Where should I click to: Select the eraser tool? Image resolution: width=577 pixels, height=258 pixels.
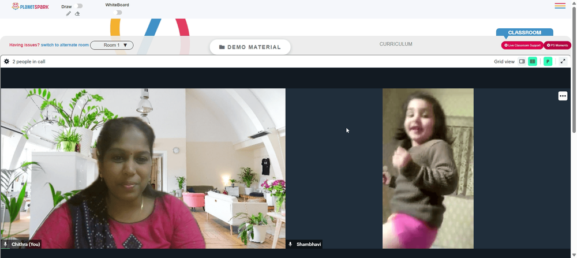(77, 14)
